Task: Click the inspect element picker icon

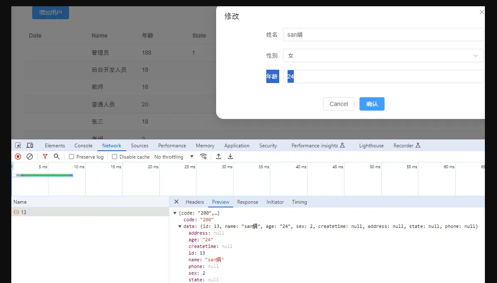Action: pyautogui.click(x=18, y=145)
